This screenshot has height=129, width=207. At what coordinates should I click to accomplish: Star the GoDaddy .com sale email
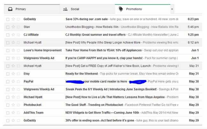(x=13, y=19)
